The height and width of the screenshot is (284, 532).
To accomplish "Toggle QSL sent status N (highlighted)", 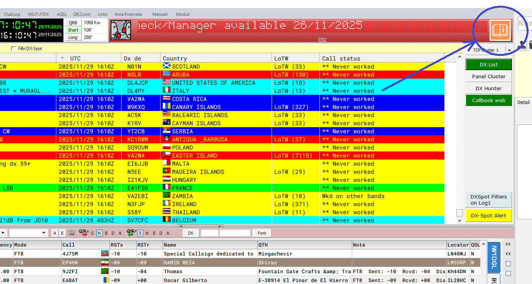I will point(99,233).
